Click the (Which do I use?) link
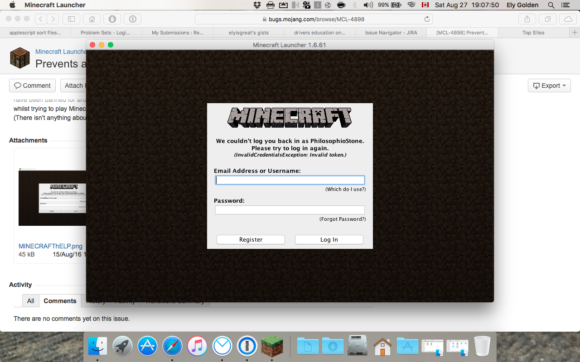This screenshot has height=362, width=580. coord(345,189)
